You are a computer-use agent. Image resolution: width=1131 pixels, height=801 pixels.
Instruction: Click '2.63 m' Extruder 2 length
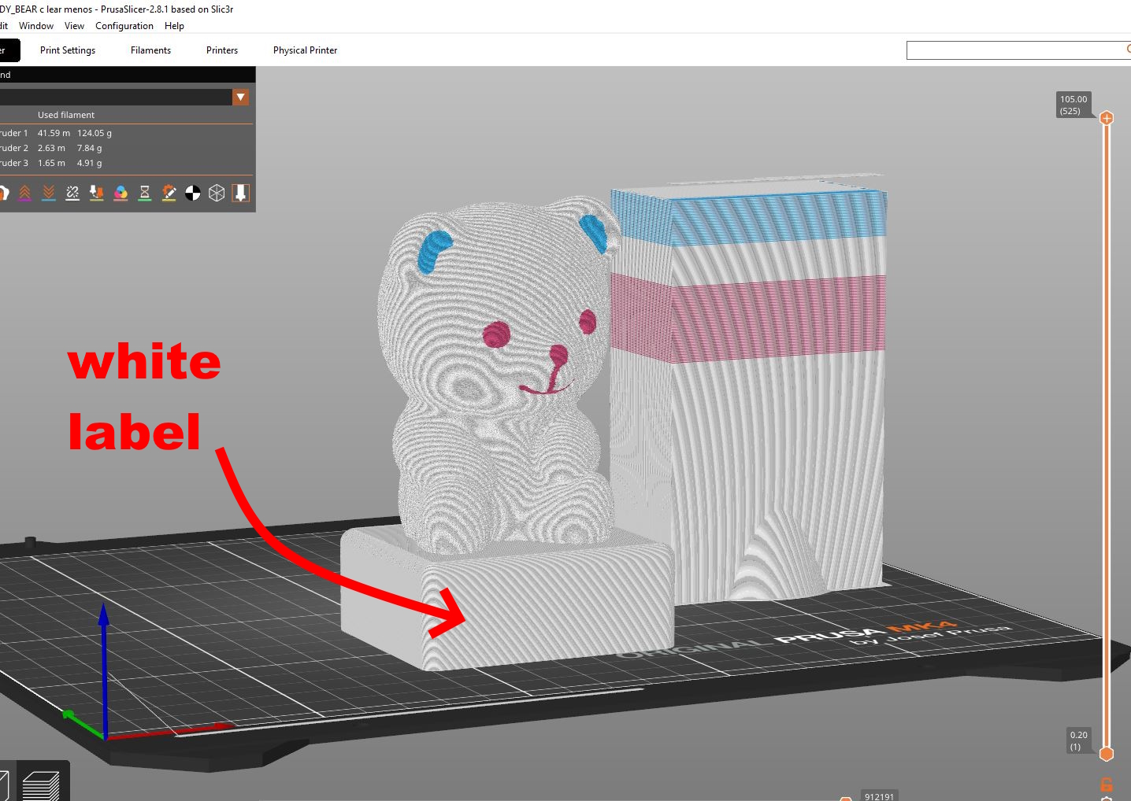[x=51, y=148]
